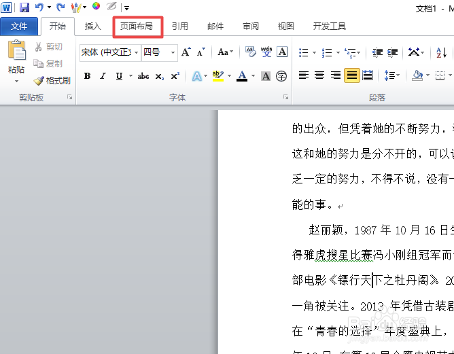Click the Numbering list icon

pos(327,53)
